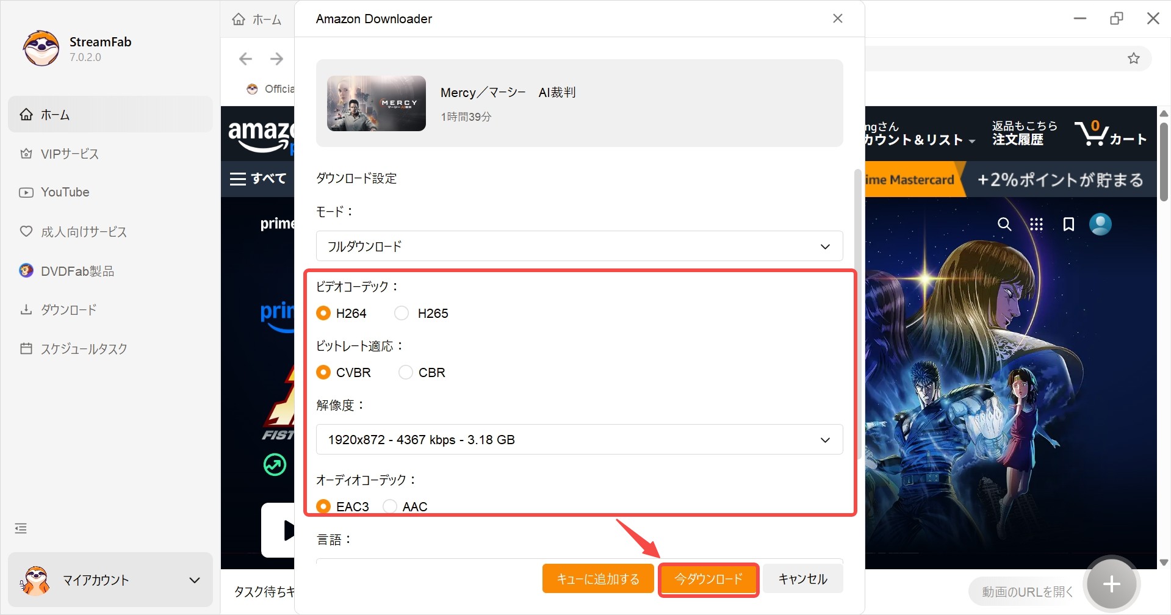Click the green trending arrow icon
Image resolution: width=1171 pixels, height=615 pixels.
pos(275,465)
